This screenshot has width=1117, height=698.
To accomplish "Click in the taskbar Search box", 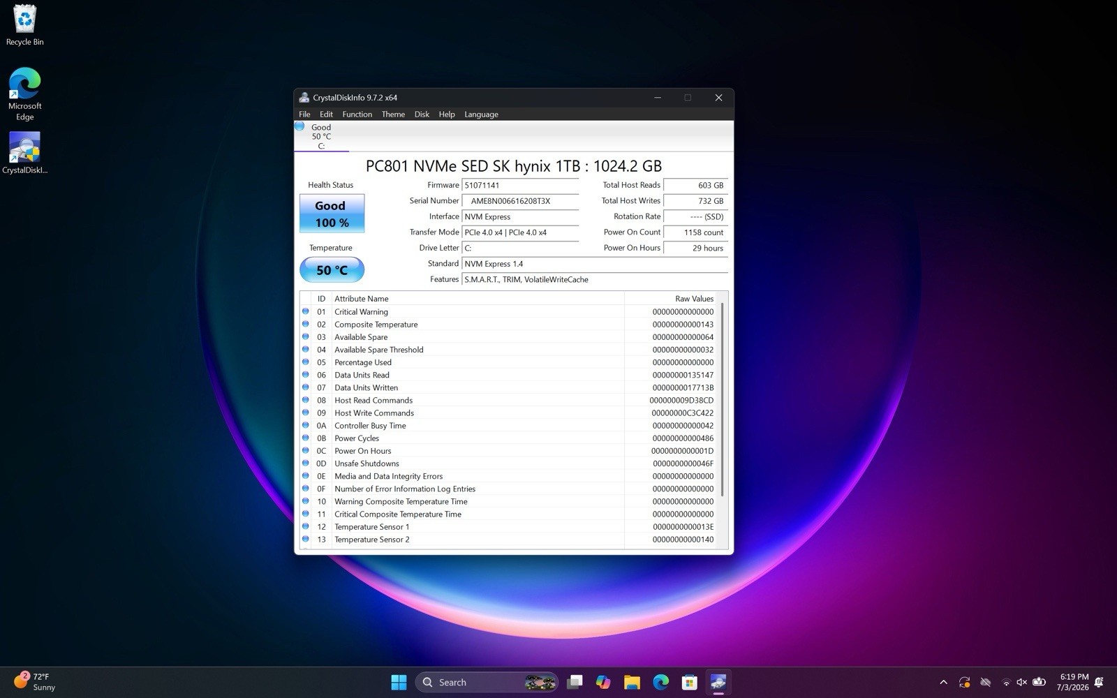I will 487,682.
